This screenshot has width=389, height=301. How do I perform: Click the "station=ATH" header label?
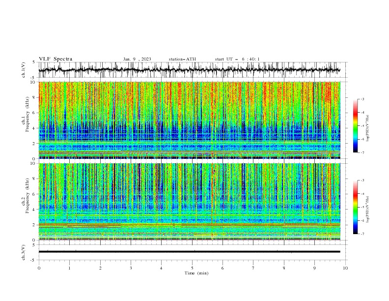click(x=182, y=59)
